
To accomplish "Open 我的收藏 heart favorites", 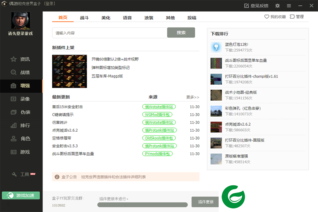I will [275, 17].
